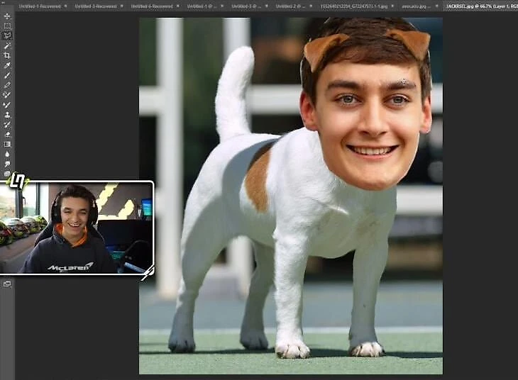Select the Move tool
The image size is (518, 380).
(7, 16)
